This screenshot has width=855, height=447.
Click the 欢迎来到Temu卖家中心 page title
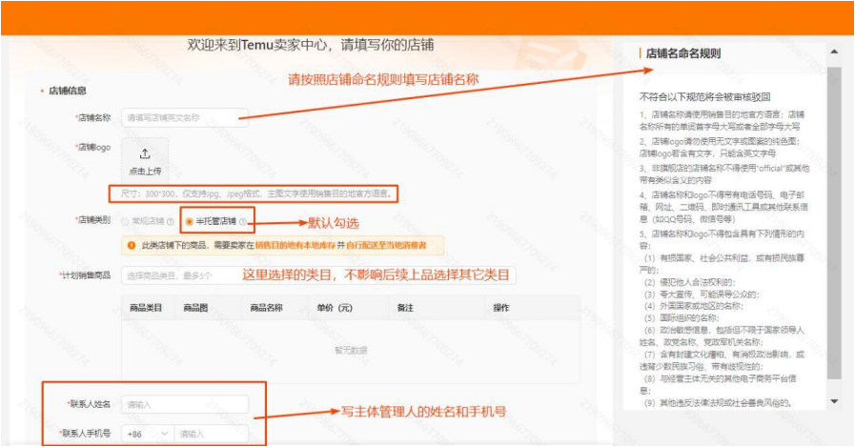(x=311, y=45)
